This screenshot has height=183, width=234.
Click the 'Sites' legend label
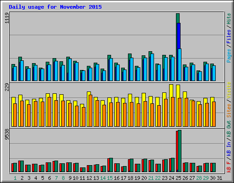pos(229,111)
